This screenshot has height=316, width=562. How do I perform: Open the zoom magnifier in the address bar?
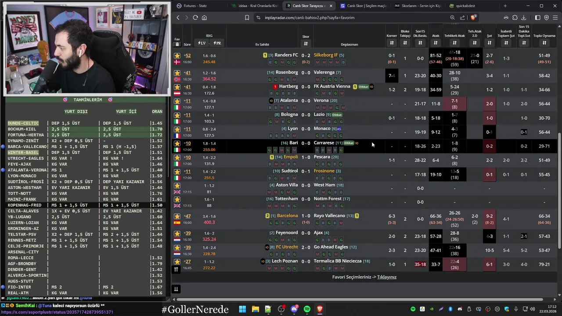click(x=452, y=18)
